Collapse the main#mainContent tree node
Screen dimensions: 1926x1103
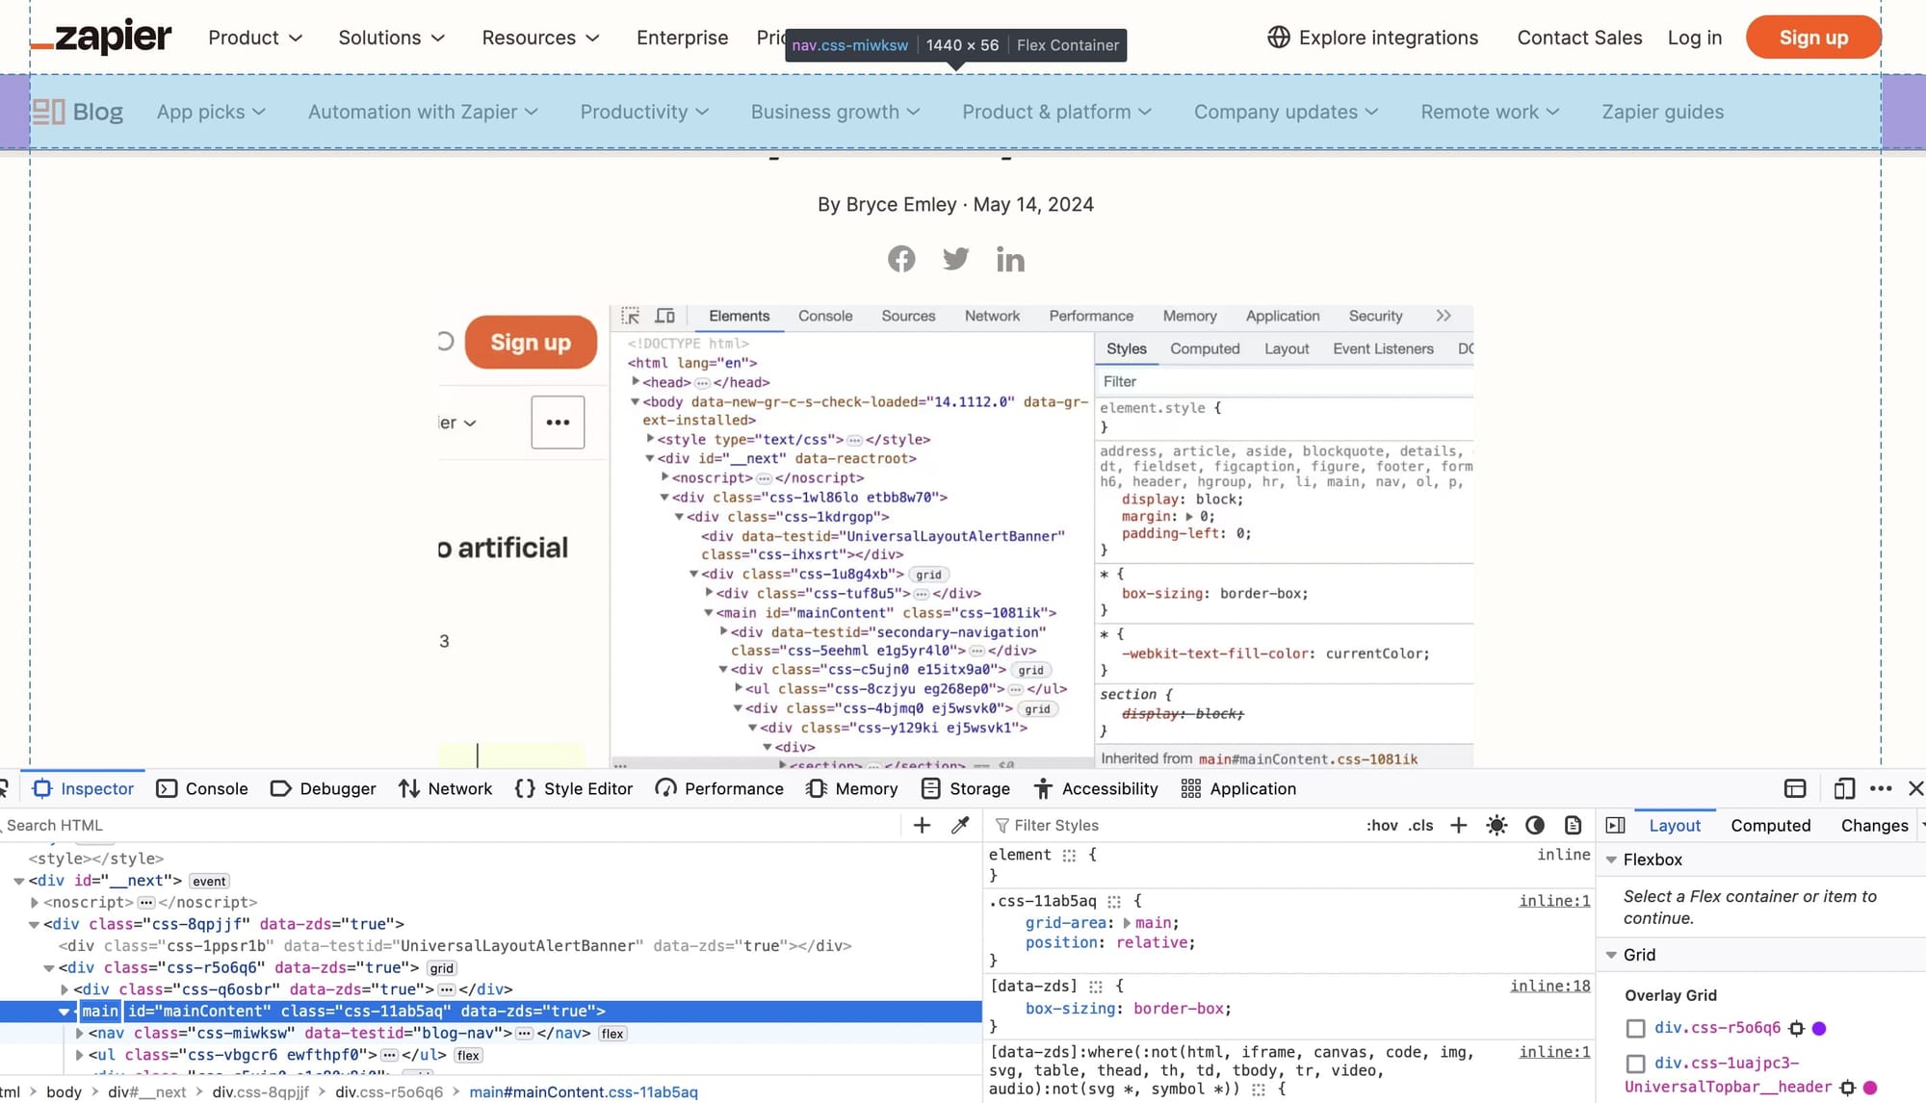click(64, 1012)
